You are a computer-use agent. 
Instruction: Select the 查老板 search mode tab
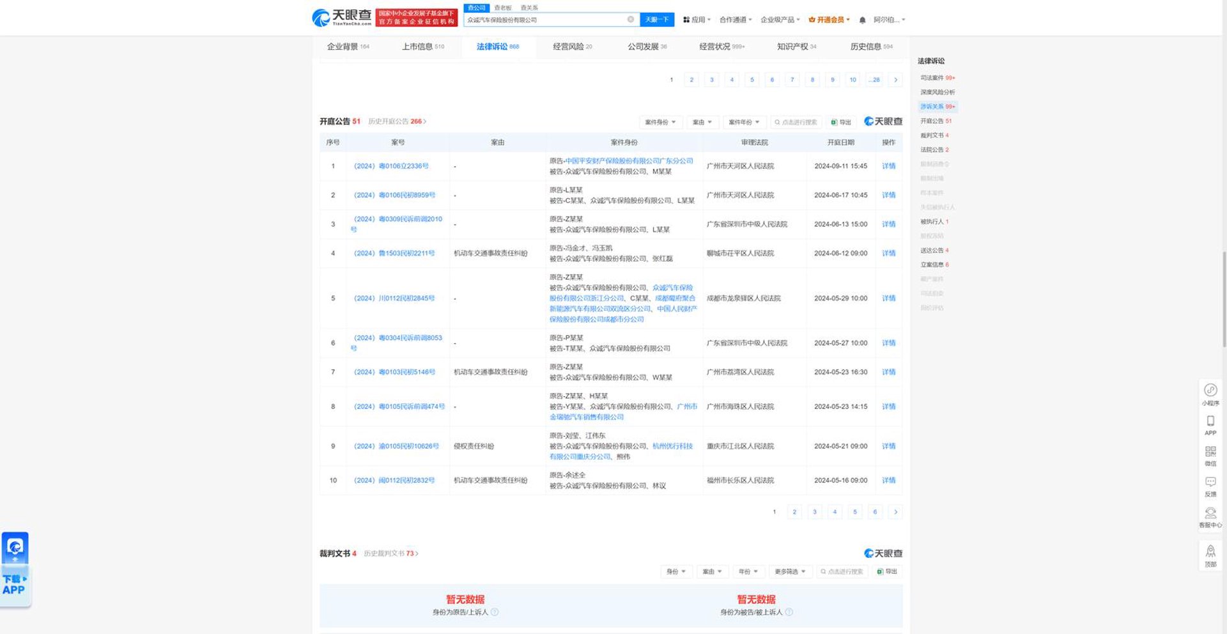point(503,8)
